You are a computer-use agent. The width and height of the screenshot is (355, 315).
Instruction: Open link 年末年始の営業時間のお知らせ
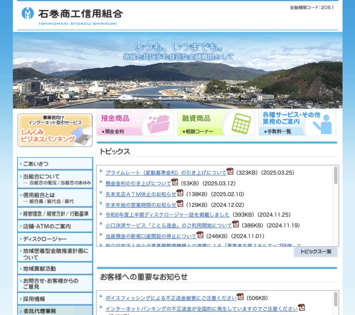pyautogui.click(x=141, y=205)
